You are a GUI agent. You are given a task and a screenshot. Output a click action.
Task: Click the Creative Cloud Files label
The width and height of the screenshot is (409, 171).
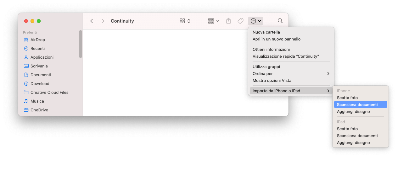49,93
